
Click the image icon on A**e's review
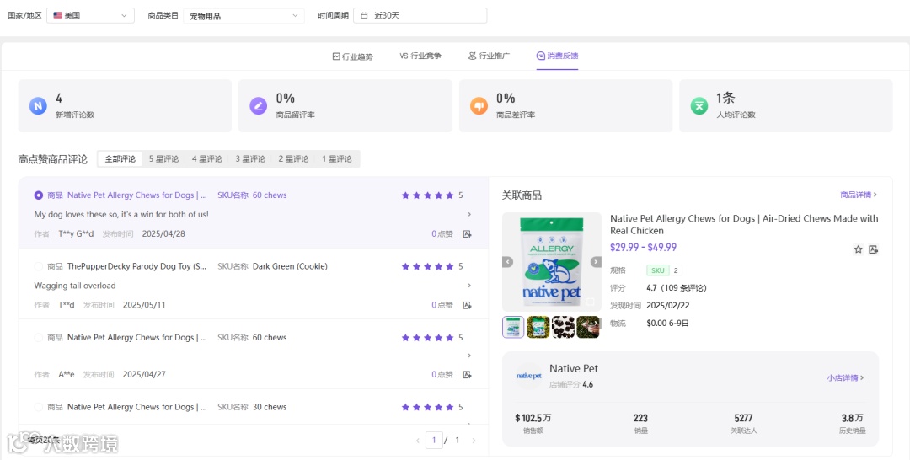click(467, 375)
